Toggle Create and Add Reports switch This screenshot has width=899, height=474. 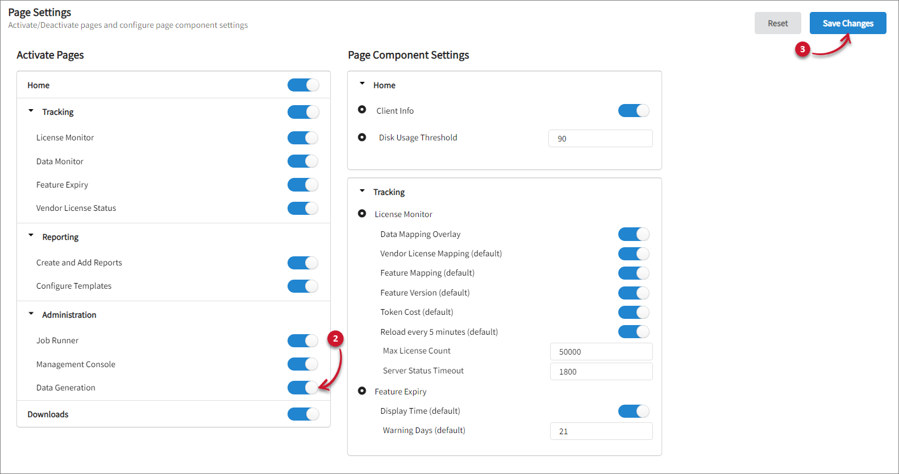point(303,263)
